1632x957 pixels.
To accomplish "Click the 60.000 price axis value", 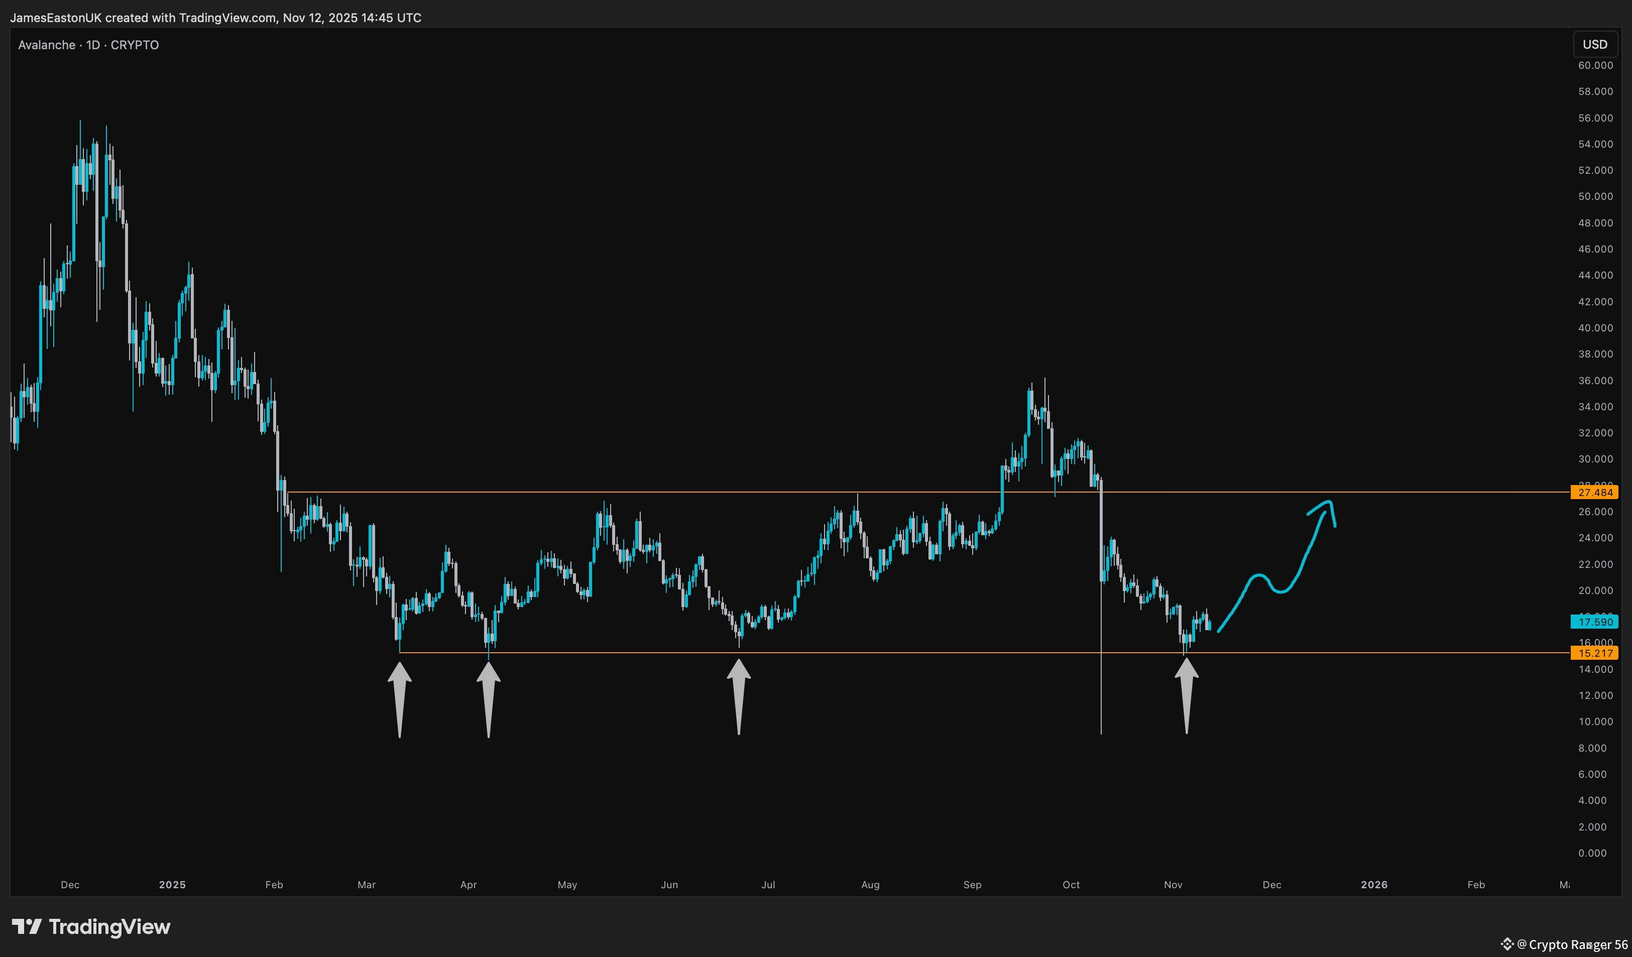I will [x=1595, y=65].
